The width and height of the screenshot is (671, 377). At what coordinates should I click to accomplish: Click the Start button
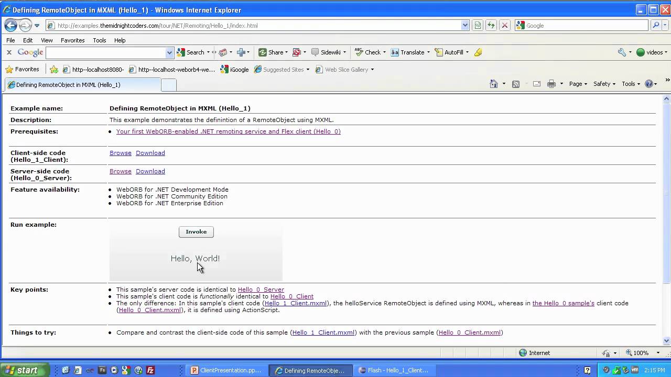pyautogui.click(x=25, y=370)
